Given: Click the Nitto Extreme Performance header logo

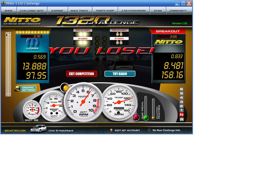Looking at the screenshot, I should (22, 21).
